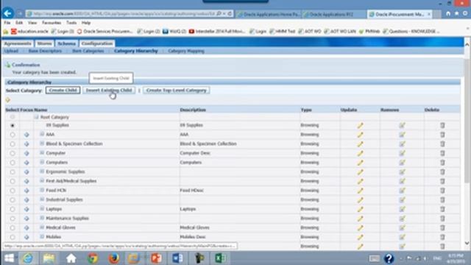Select Blood & Specimen Collection radio button
The height and width of the screenshot is (265, 471).
(13, 144)
